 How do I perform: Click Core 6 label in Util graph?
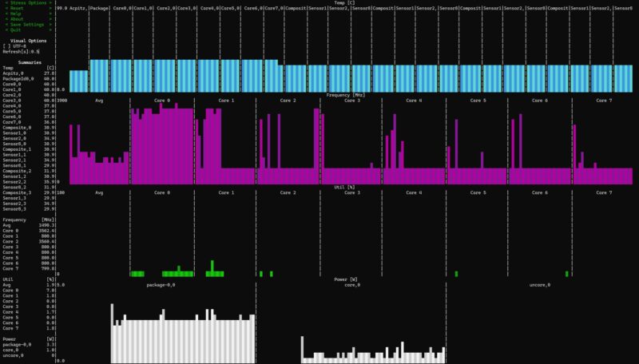[x=540, y=192]
